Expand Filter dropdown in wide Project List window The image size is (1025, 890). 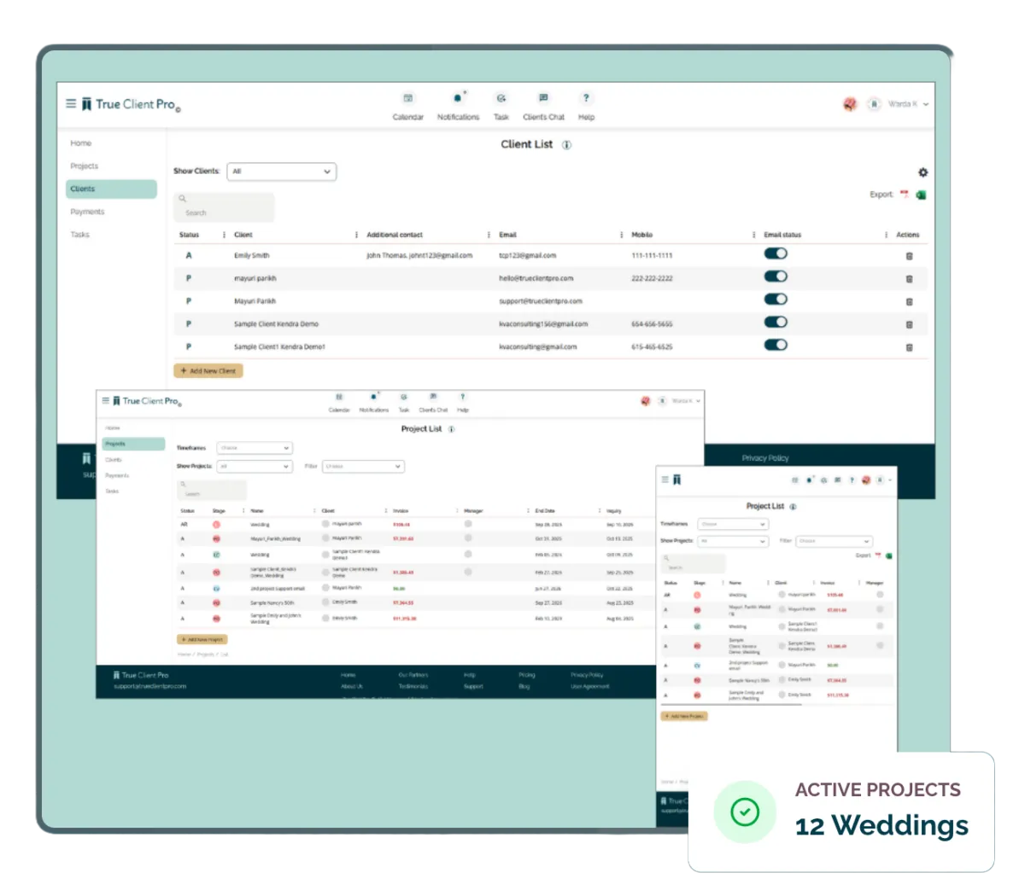(363, 467)
